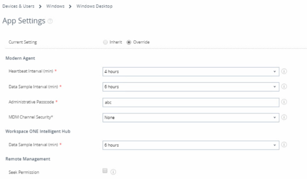307x179 pixels.
Task: Open Windows Desktop breadcrumb item
Action: pos(94,6)
